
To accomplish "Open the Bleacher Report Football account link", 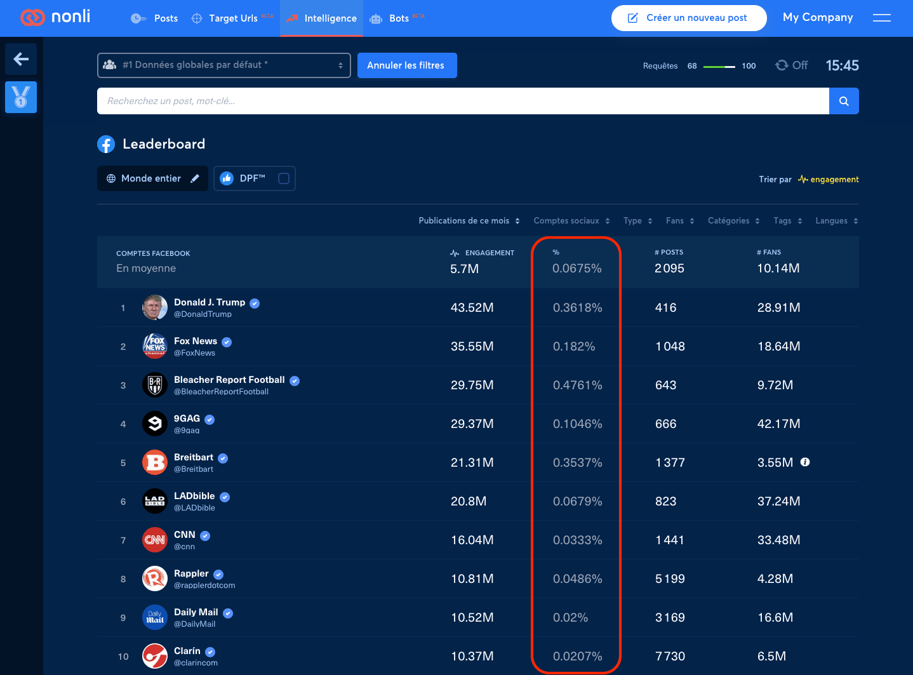I will click(229, 380).
